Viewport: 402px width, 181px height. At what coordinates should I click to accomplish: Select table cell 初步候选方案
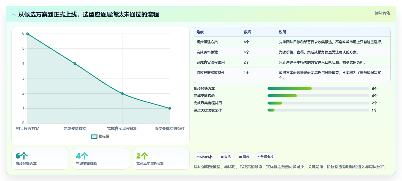pyautogui.click(x=207, y=42)
